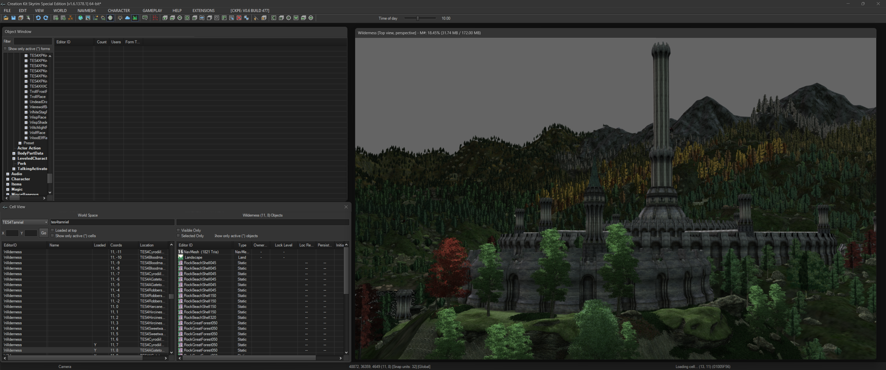Select the Perk tree item

[x=22, y=164]
